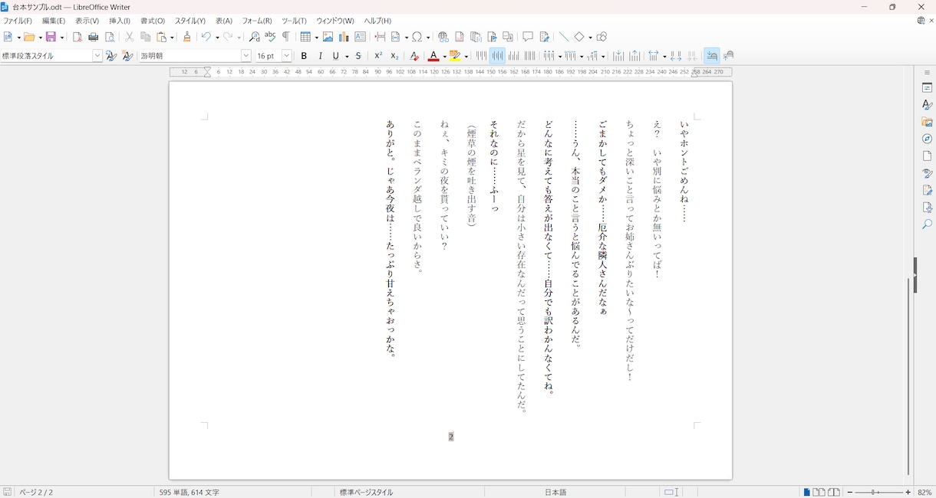The image size is (936, 498).
Task: Click the word count in status bar
Action: 190,493
